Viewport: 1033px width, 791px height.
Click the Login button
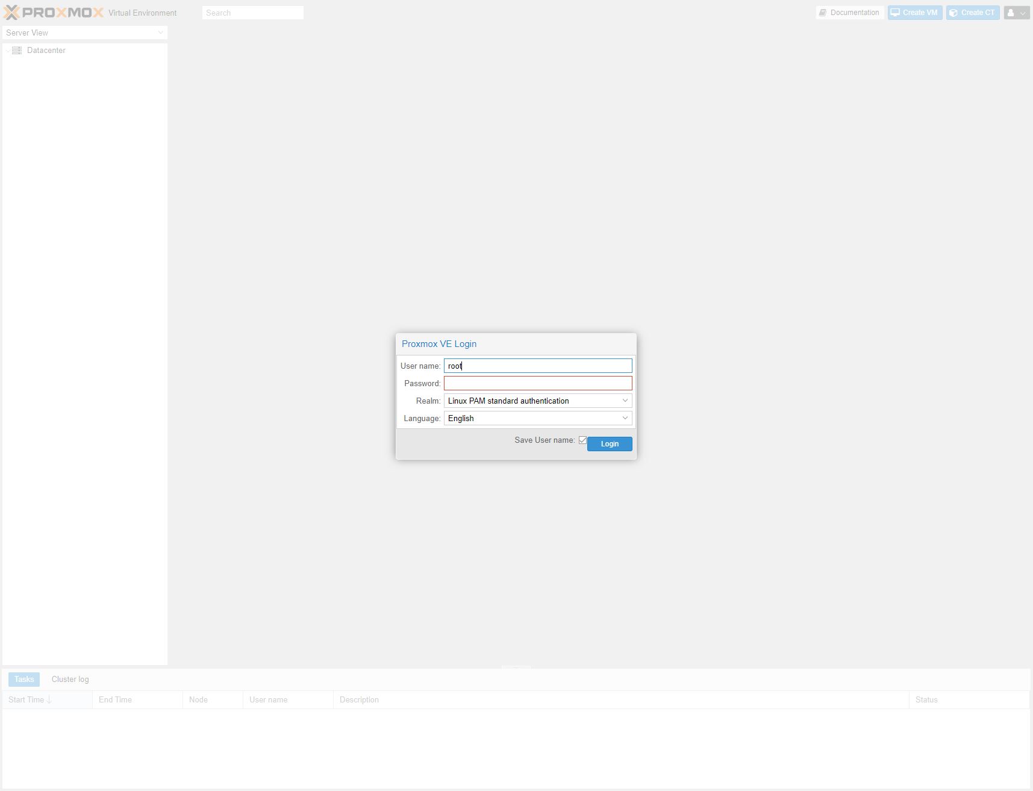(x=610, y=444)
